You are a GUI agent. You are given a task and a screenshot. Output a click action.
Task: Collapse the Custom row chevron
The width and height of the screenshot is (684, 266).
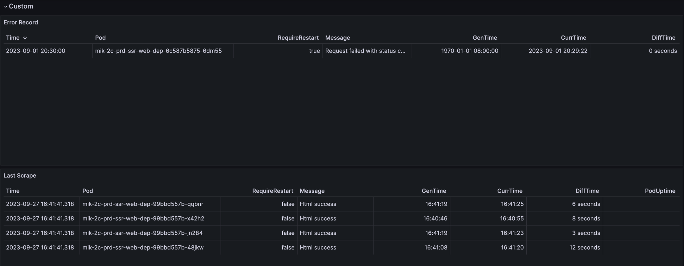(x=5, y=7)
